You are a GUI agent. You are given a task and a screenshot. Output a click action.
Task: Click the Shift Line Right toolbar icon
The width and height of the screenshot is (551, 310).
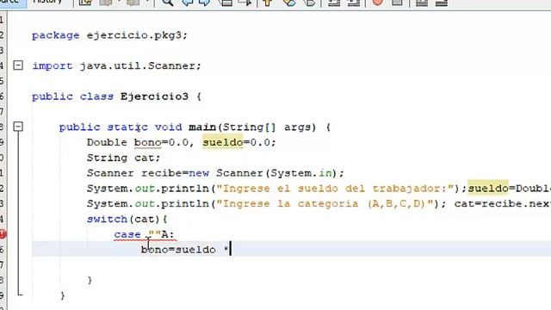click(354, 3)
